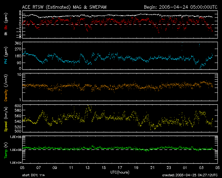Click hour 17 on the time axis

pyautogui.click(x=120, y=167)
